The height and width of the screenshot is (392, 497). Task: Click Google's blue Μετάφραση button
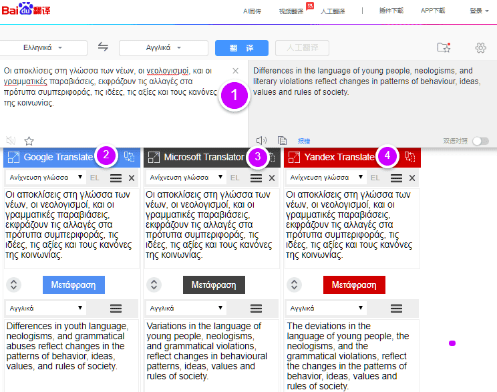point(73,284)
